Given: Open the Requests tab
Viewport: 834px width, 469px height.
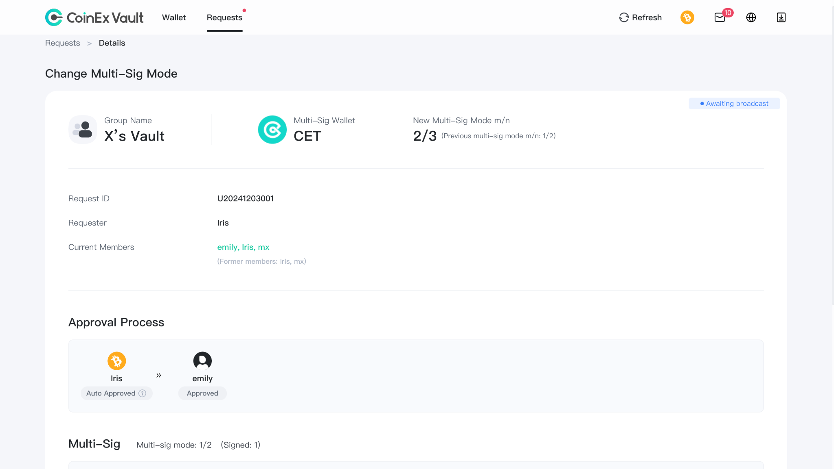Looking at the screenshot, I should 224,17.
